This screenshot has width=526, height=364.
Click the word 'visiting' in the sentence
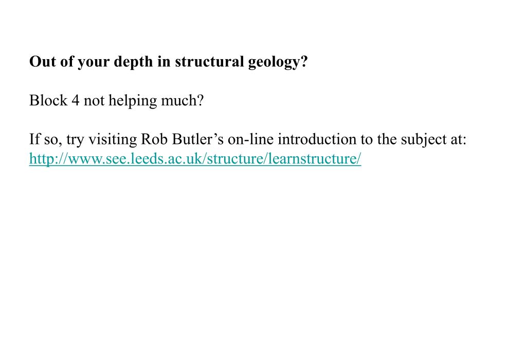pos(113,139)
